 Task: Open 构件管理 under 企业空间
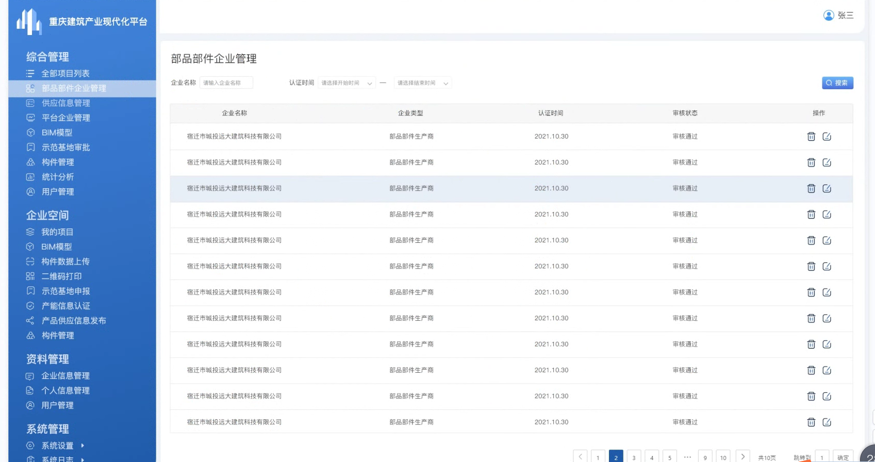click(58, 336)
